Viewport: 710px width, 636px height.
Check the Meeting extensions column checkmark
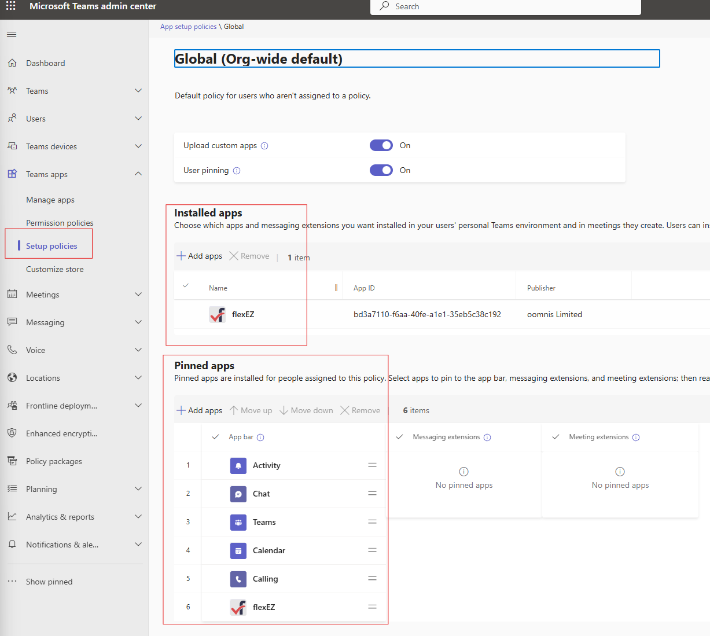[x=556, y=437]
